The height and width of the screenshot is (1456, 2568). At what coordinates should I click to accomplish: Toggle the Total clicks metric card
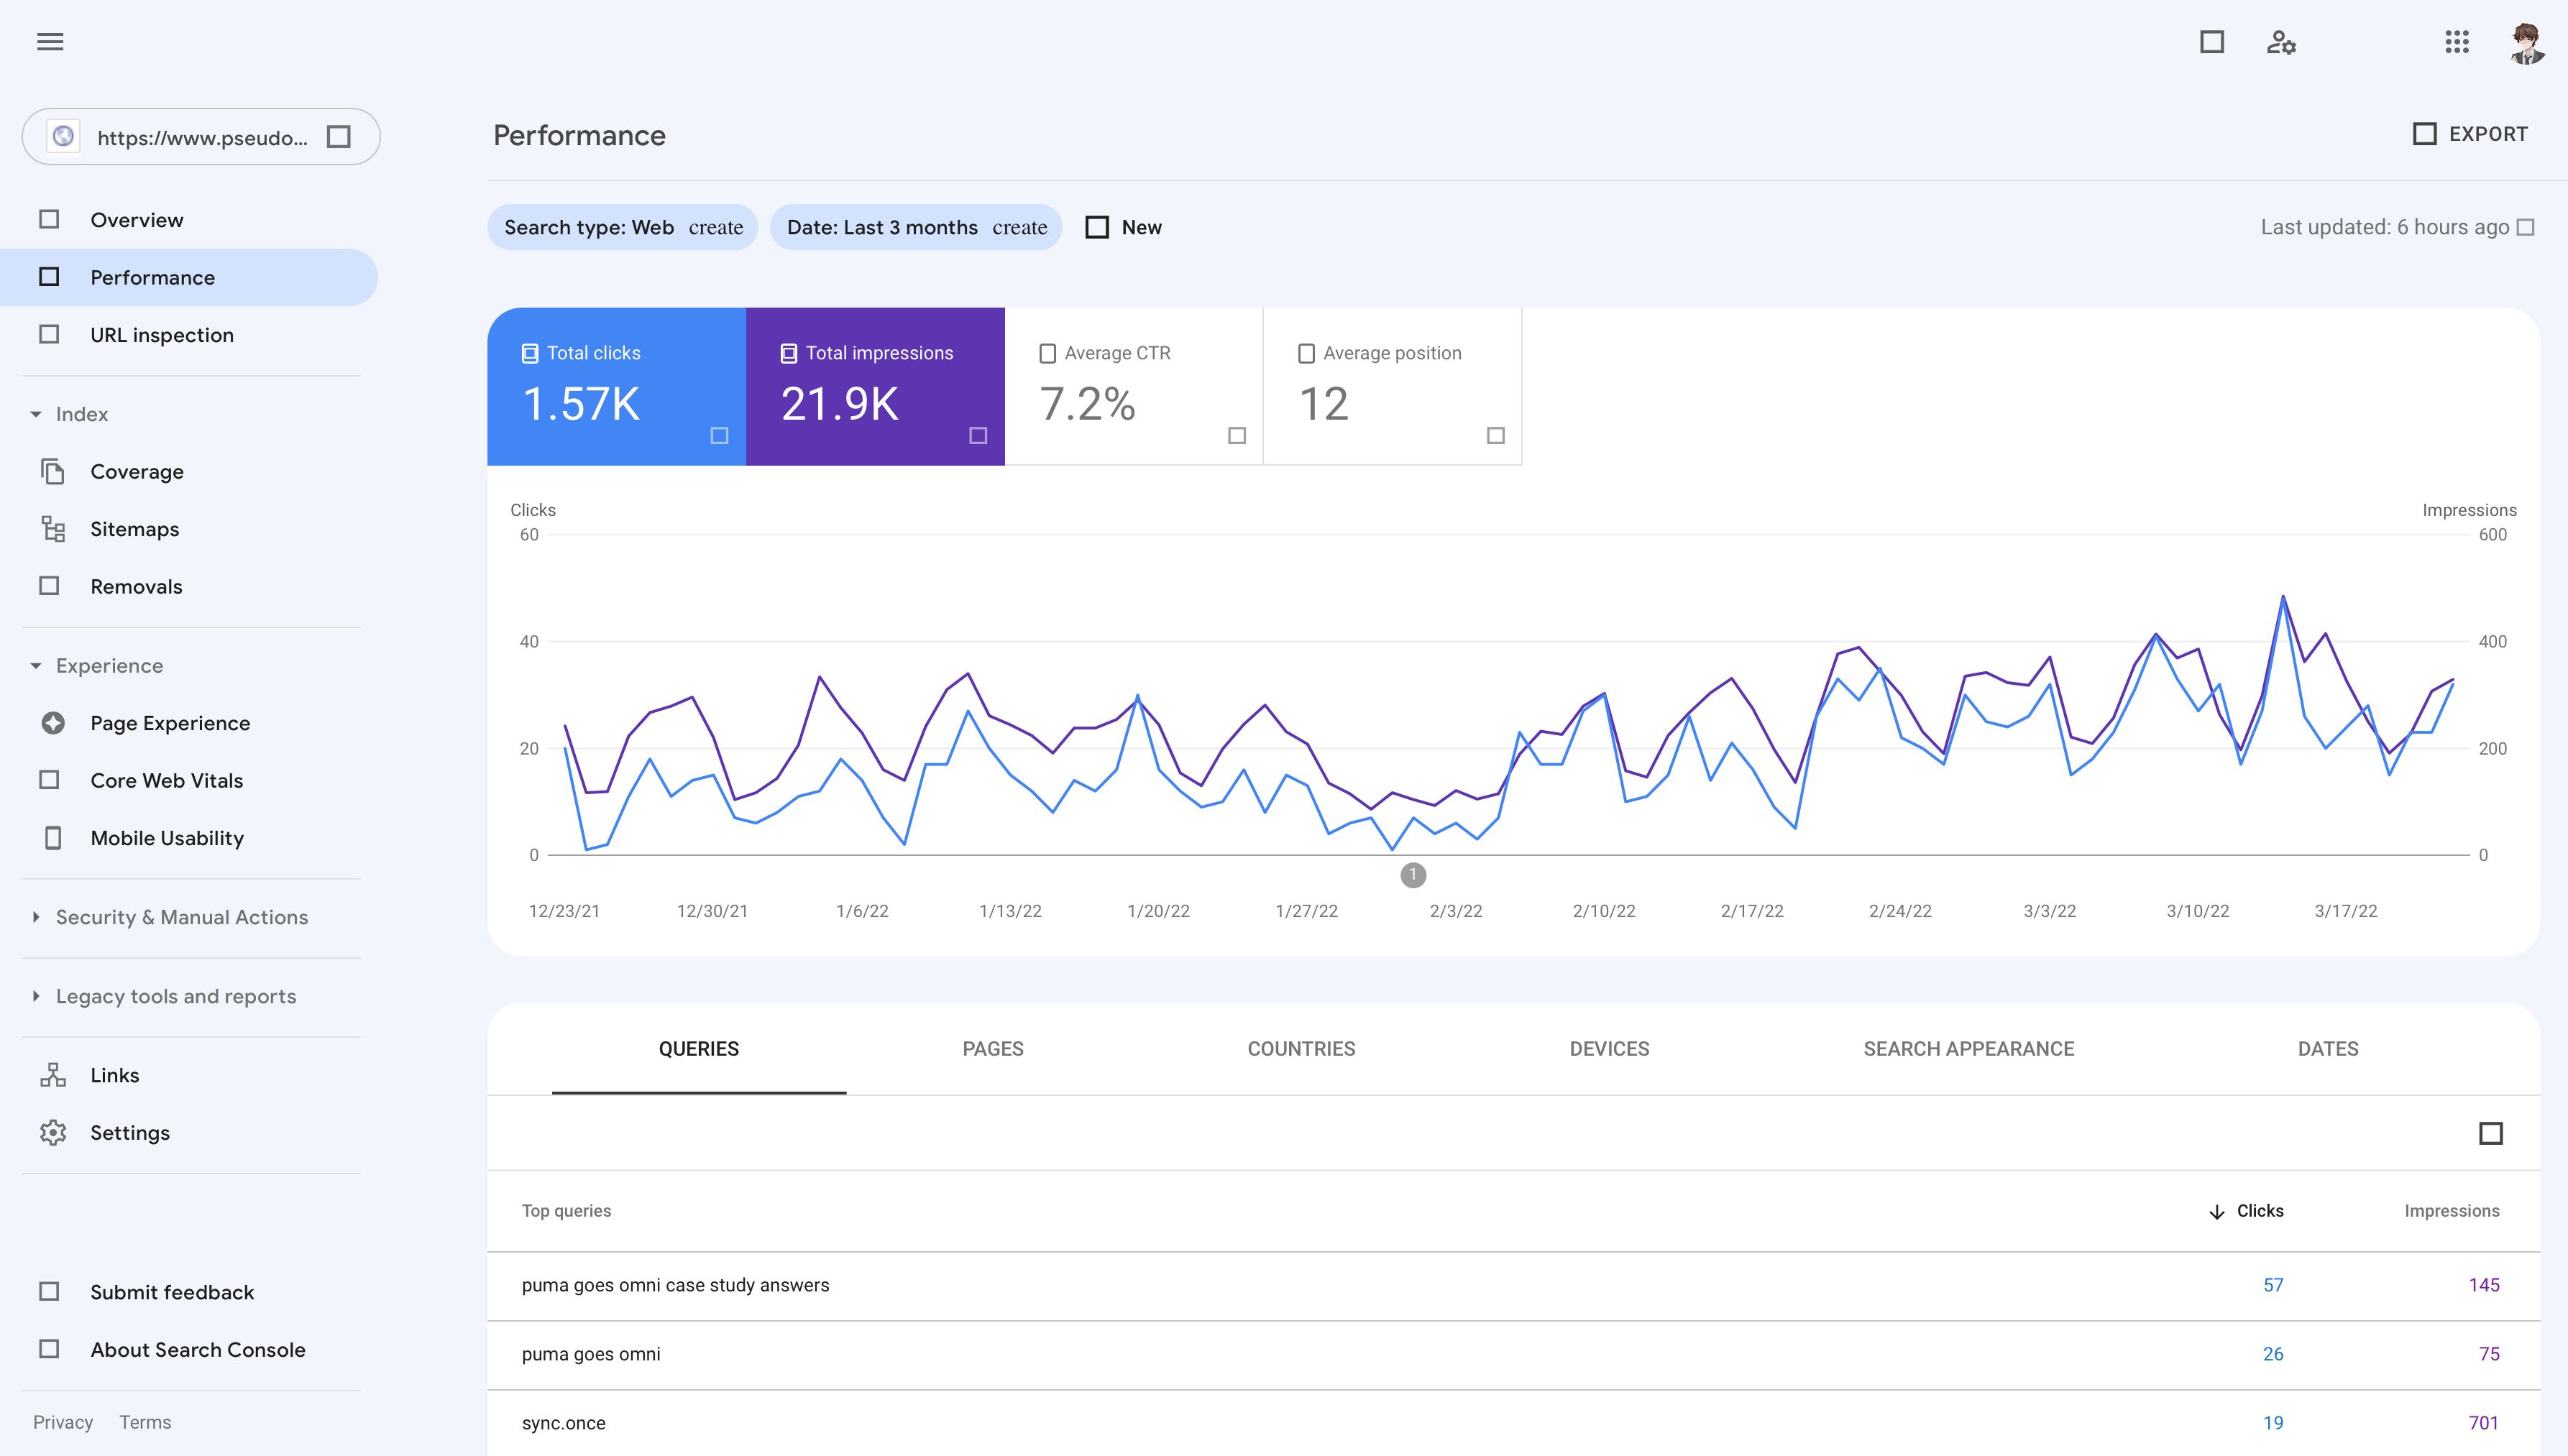616,386
